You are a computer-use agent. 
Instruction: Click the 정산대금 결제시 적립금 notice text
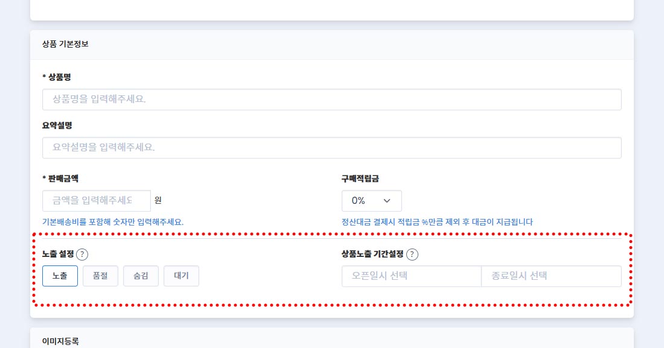437,222
